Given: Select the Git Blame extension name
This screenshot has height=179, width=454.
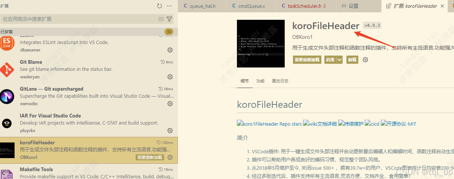Looking at the screenshot, I should pos(31,62).
